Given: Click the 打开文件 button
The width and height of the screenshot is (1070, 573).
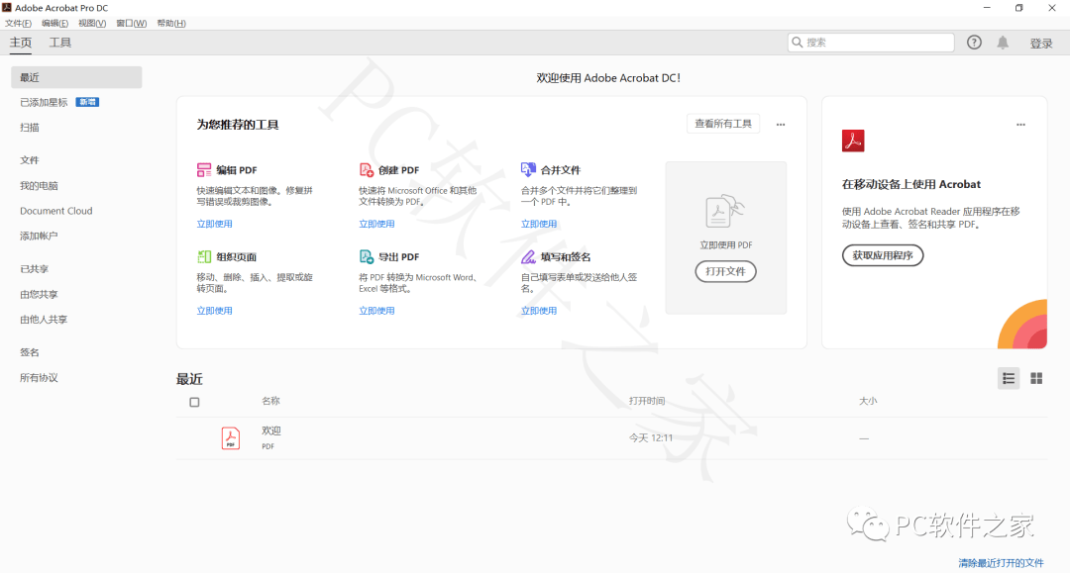Looking at the screenshot, I should coord(725,271).
